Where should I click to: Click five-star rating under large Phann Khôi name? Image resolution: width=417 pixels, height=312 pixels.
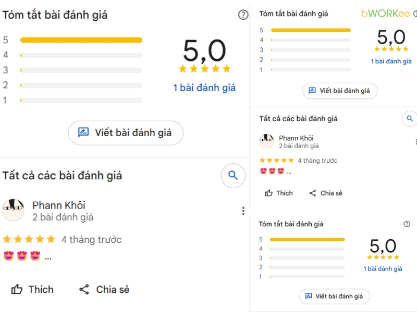tap(29, 239)
